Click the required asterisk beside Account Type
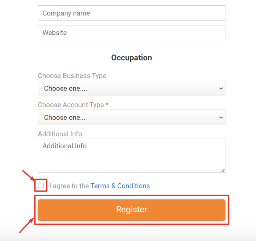The height and width of the screenshot is (241, 256). click(x=107, y=105)
